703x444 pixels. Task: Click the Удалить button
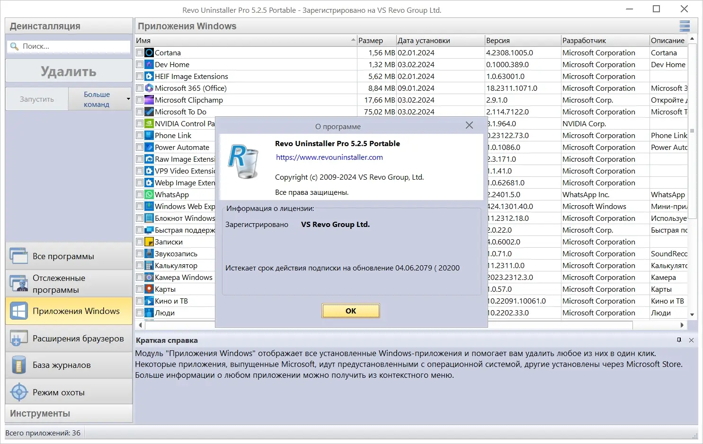69,71
